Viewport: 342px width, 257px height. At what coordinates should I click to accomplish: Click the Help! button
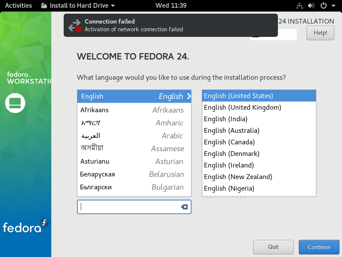[x=320, y=33]
